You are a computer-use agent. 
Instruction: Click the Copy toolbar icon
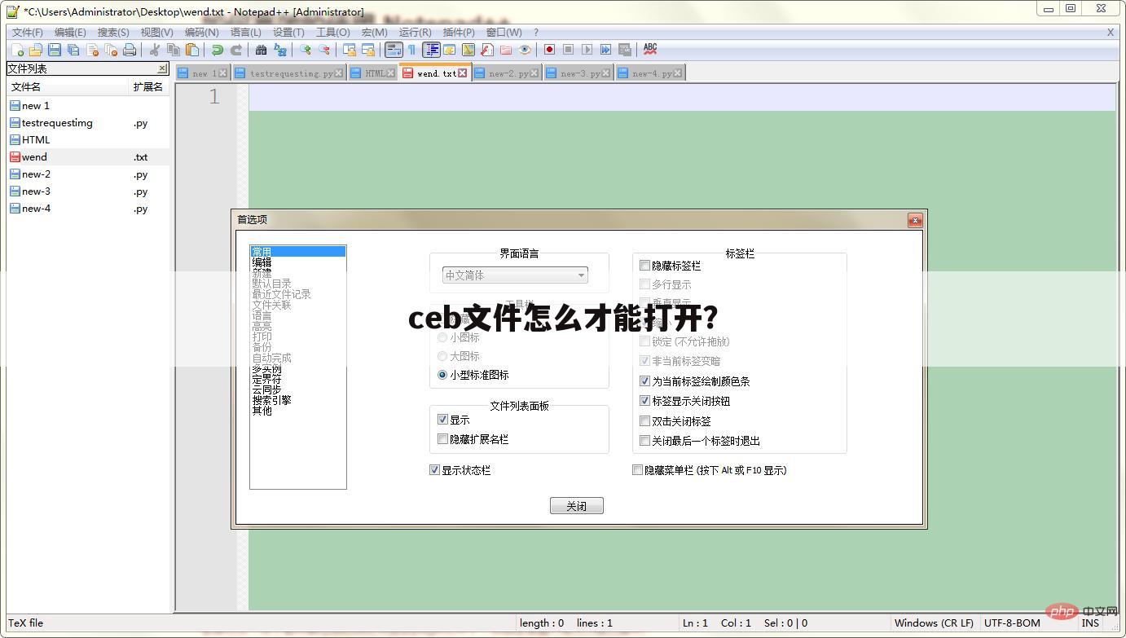[173, 50]
